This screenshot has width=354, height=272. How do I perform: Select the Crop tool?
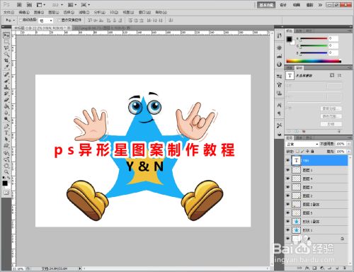click(x=6, y=61)
